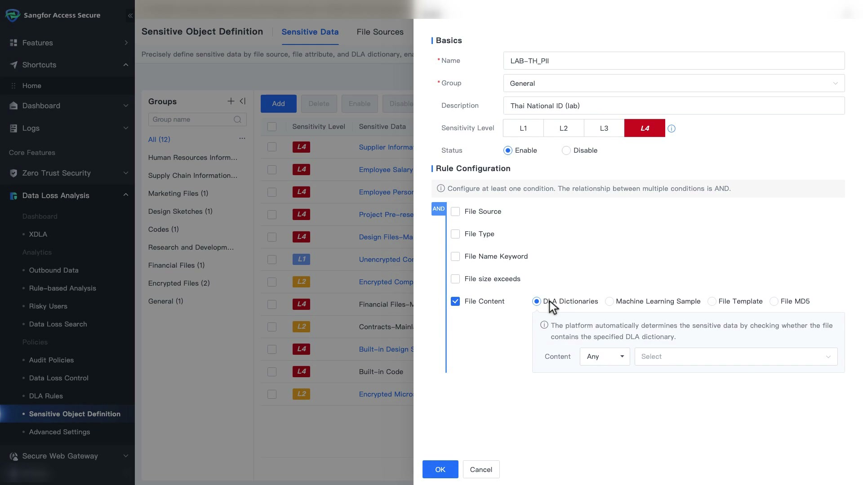The width and height of the screenshot is (863, 485).
Task: Click the Name field containing LAB-TH_PII
Action: coord(674,61)
